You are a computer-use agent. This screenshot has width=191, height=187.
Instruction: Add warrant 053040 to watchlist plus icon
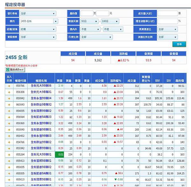[9, 130]
